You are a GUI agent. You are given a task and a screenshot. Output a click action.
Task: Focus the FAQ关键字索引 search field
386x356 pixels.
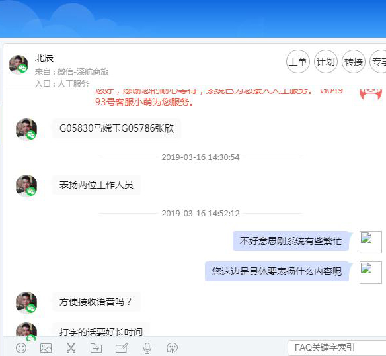(x=337, y=347)
